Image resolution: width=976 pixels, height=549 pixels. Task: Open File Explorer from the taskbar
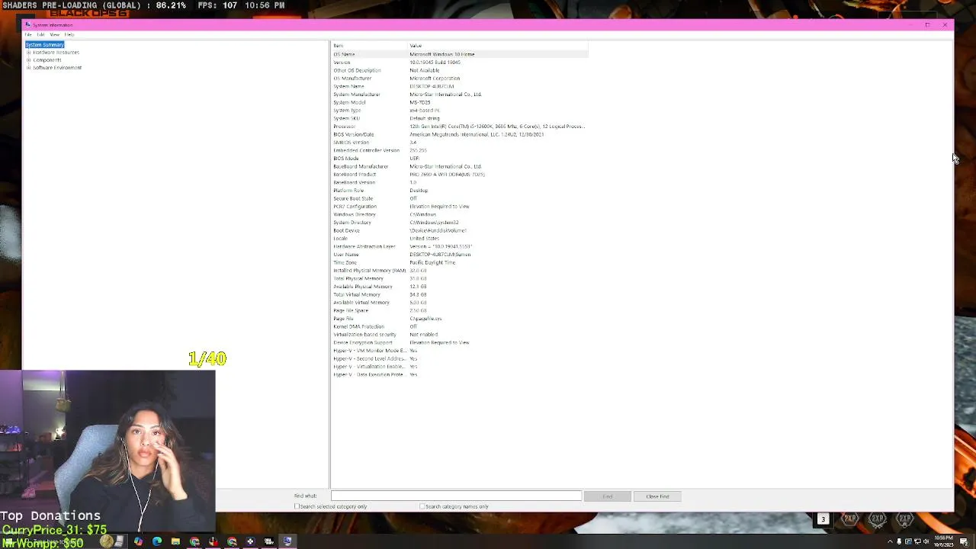click(x=175, y=541)
